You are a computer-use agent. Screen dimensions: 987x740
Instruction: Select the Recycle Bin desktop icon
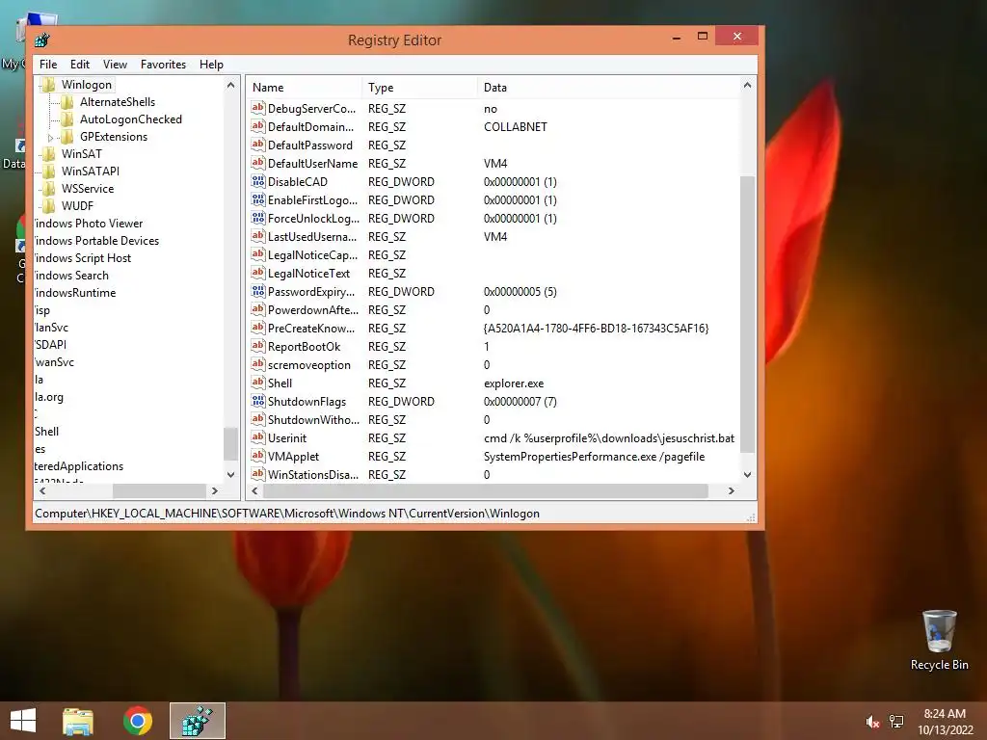(939, 640)
